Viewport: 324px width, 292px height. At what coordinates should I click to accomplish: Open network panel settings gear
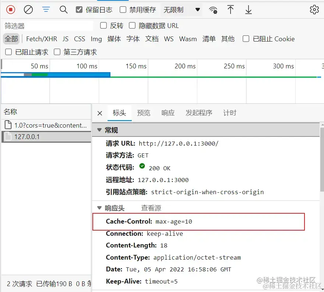pyautogui.click(x=314, y=10)
